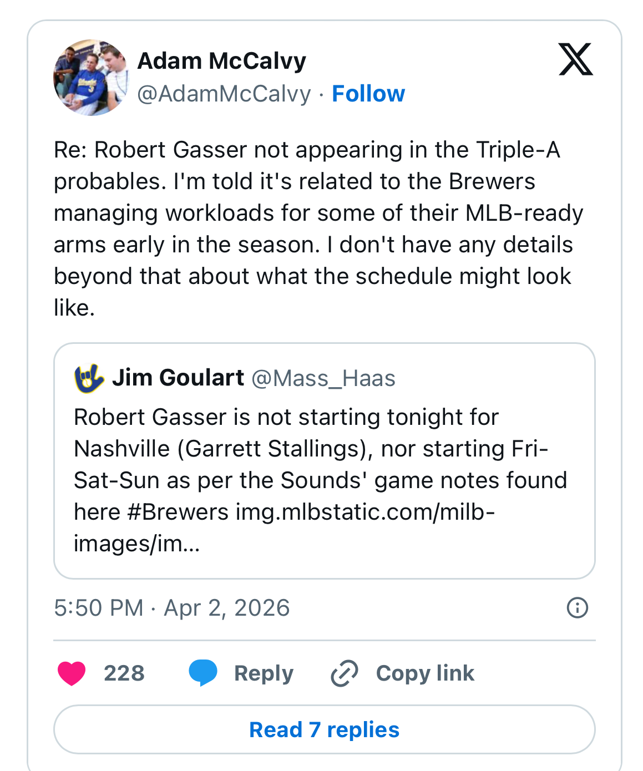Click the 228 likes count
The image size is (643, 771).
click(x=124, y=673)
